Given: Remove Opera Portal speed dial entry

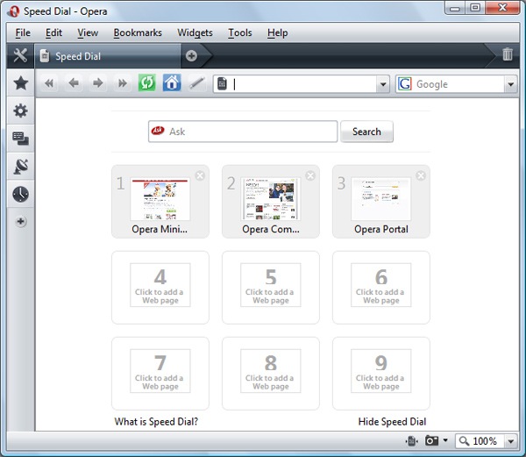Looking at the screenshot, I should [421, 175].
